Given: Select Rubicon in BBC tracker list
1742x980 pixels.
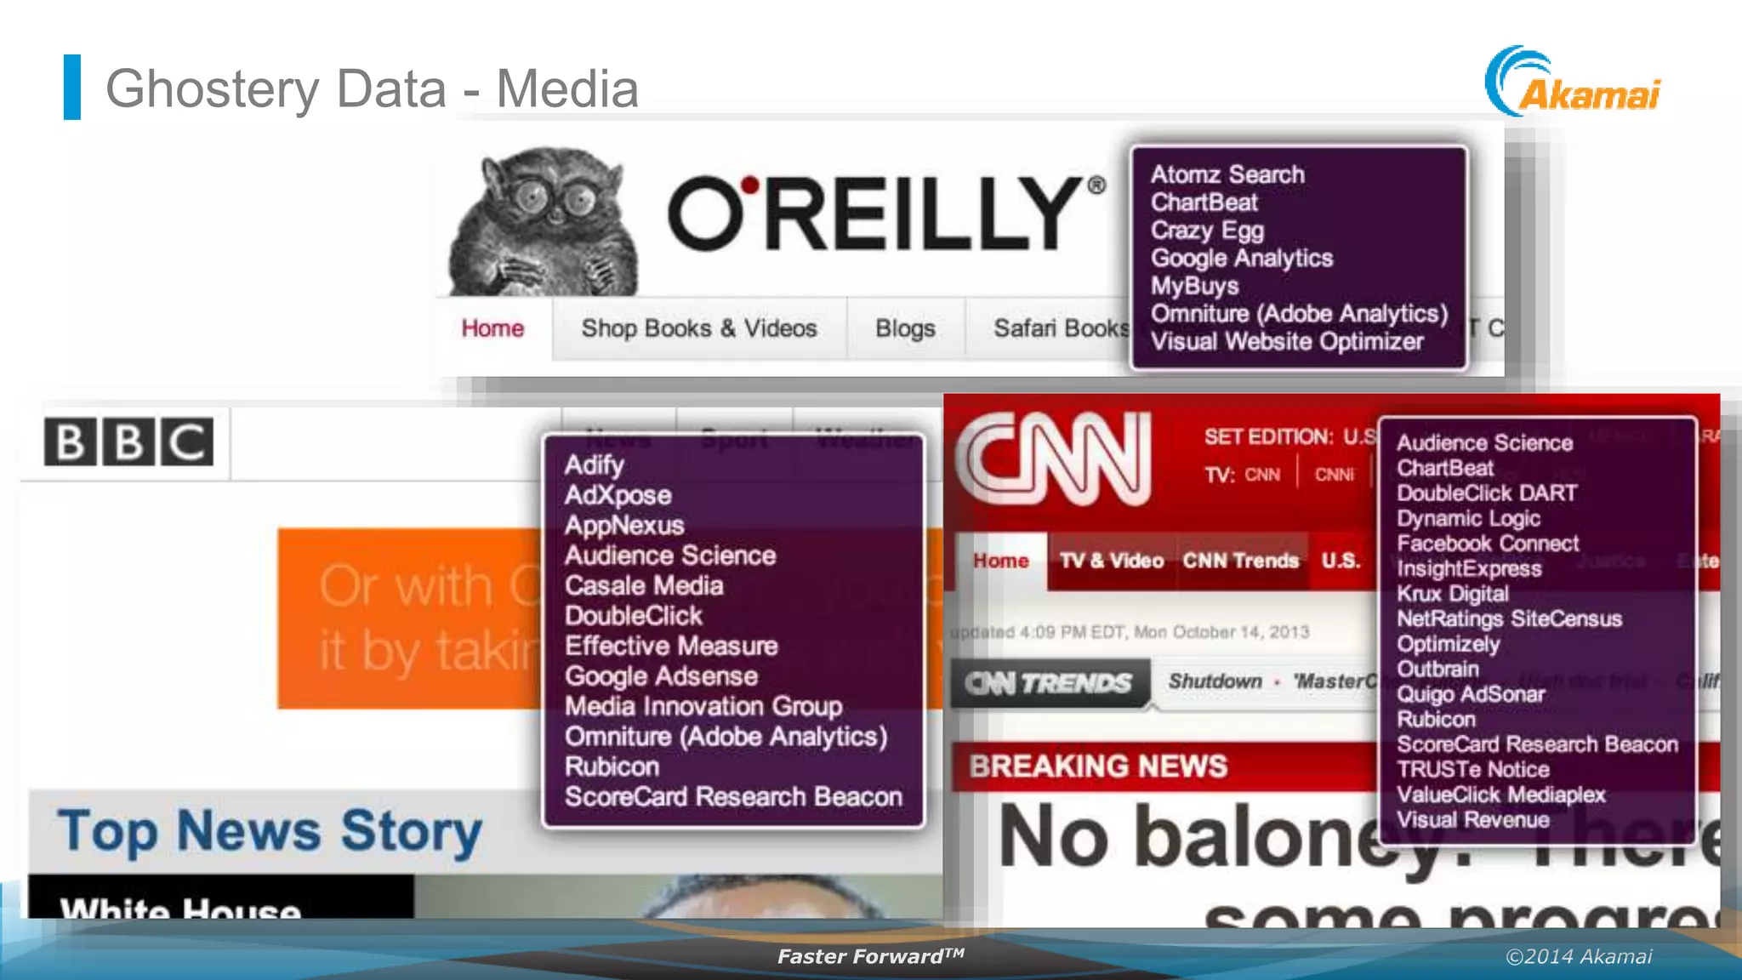Looking at the screenshot, I should (612, 766).
